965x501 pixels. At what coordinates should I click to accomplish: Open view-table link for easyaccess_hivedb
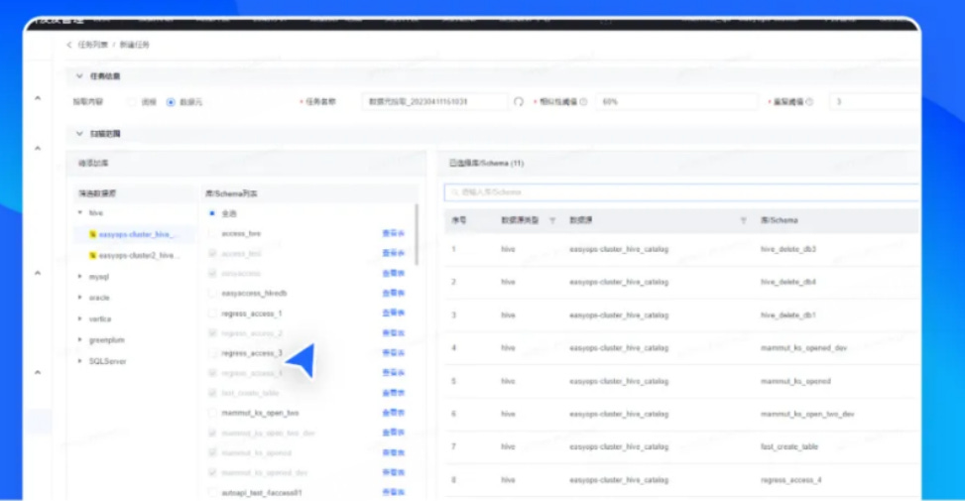coord(394,294)
